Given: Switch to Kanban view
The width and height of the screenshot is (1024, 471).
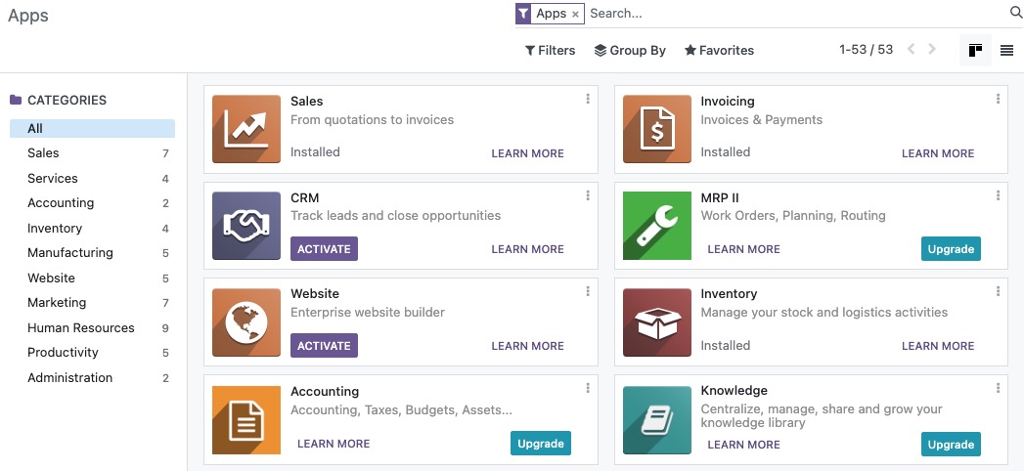Looking at the screenshot, I should (976, 50).
